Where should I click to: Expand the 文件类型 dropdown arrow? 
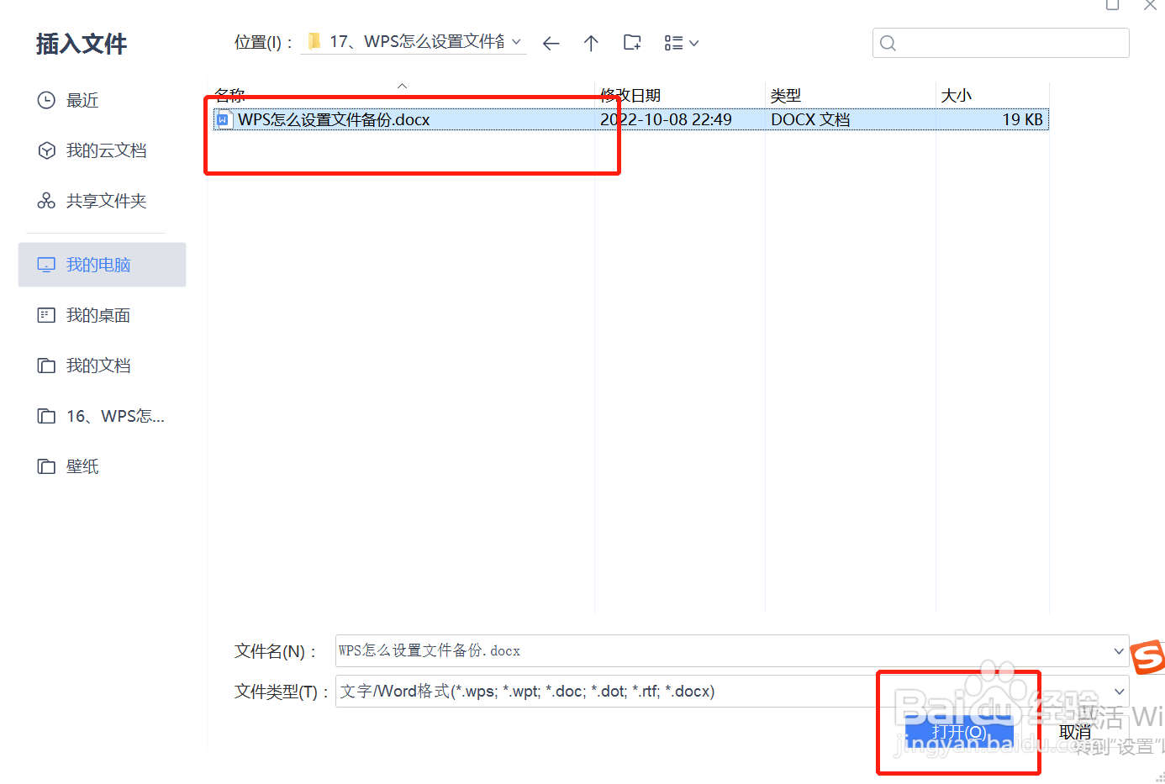(x=1119, y=692)
